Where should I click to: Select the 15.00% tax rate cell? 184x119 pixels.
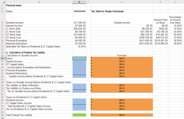[x=79, y=47]
